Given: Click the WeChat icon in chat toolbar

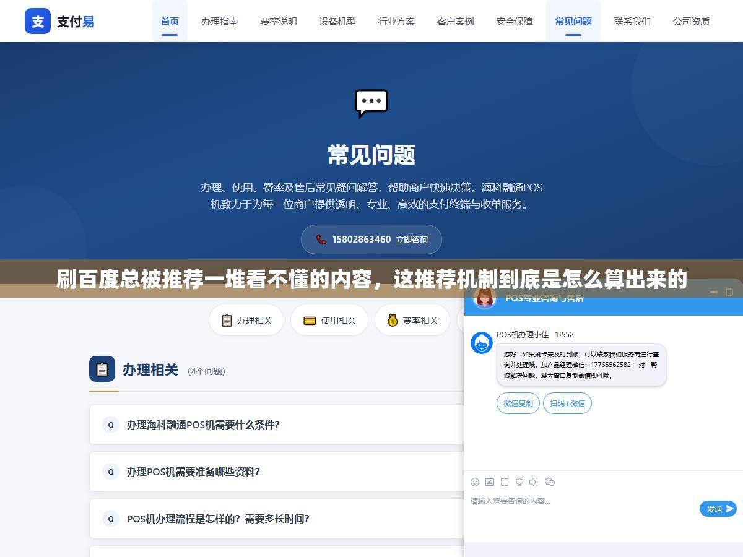Looking at the screenshot, I should pyautogui.click(x=550, y=482).
